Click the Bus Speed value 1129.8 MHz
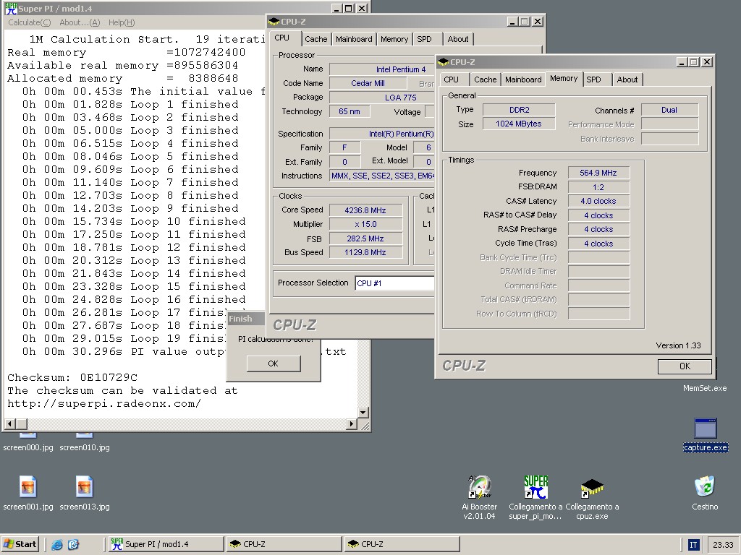 click(x=365, y=252)
